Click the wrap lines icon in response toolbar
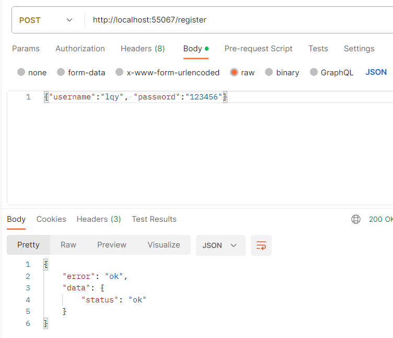393x338 pixels. pyautogui.click(x=261, y=245)
